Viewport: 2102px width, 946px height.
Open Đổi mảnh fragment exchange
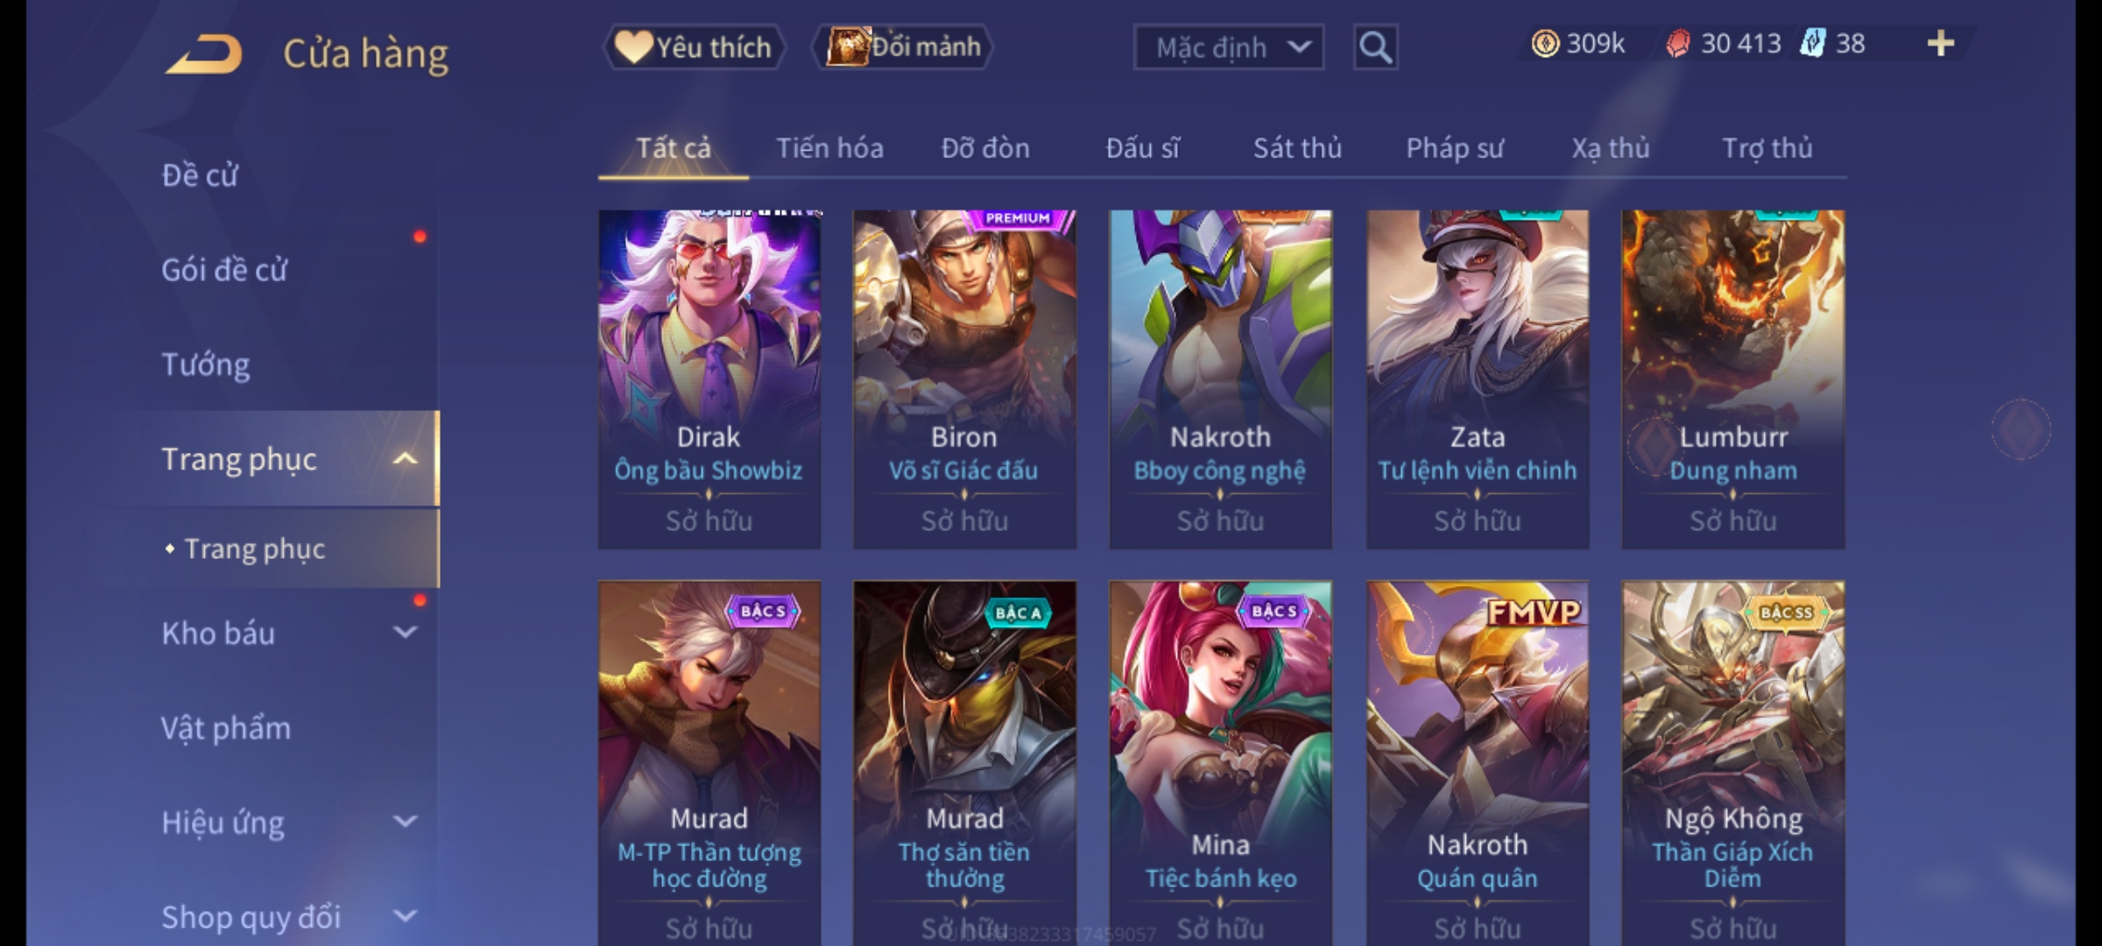pos(904,46)
